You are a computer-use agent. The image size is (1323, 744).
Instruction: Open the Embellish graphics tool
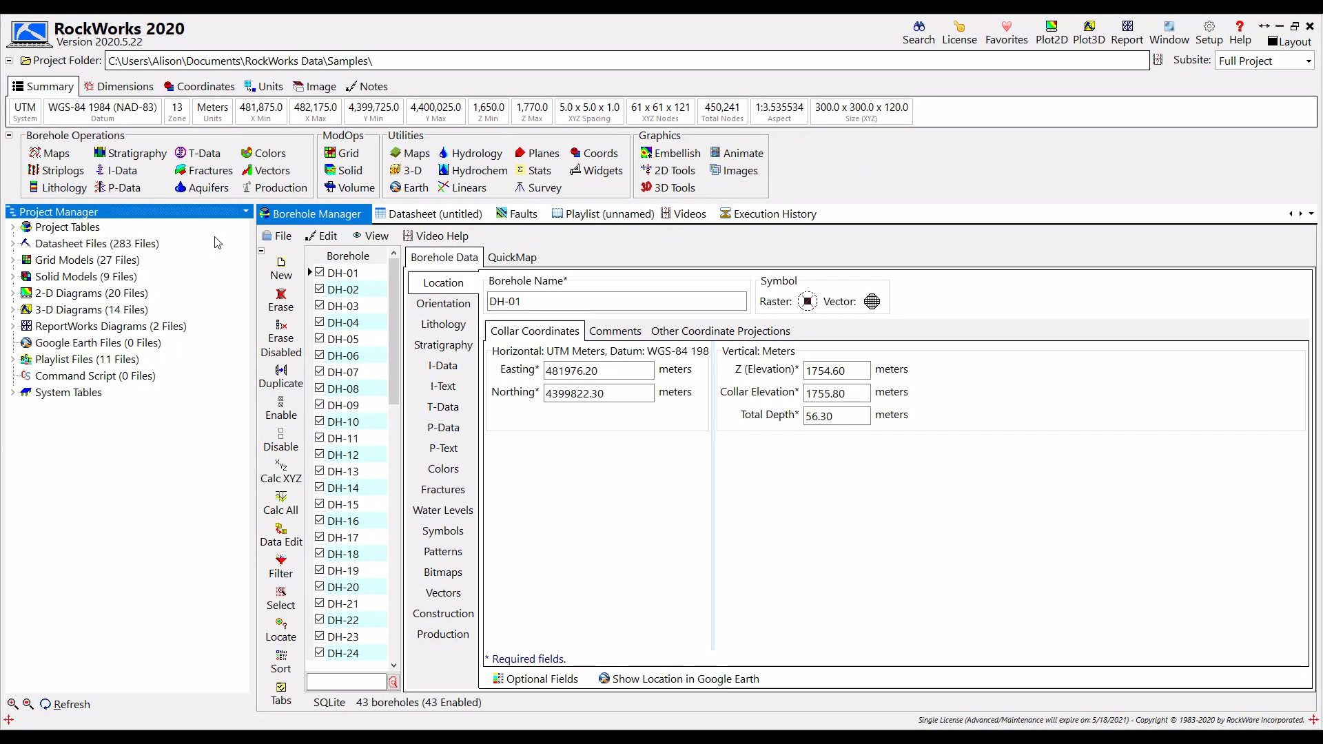click(x=670, y=153)
